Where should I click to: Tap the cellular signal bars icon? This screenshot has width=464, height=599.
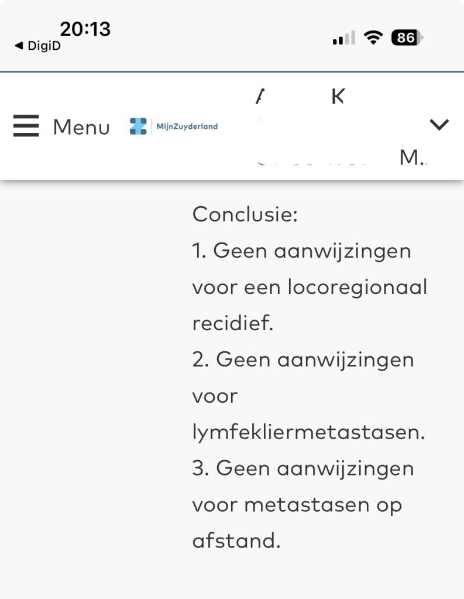click(x=344, y=39)
